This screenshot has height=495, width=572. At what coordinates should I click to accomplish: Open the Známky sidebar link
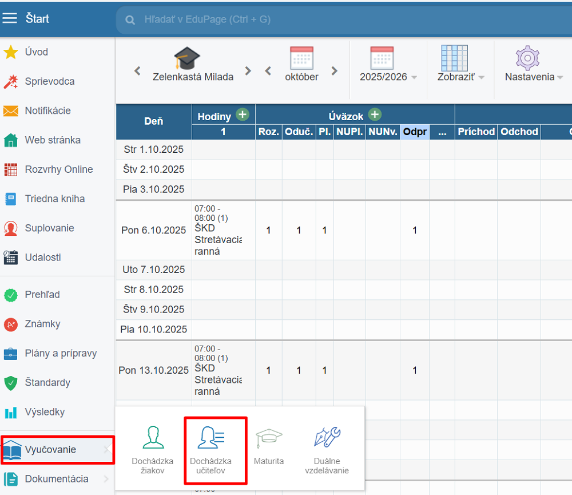42,324
